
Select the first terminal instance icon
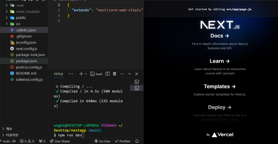coord(137,82)
